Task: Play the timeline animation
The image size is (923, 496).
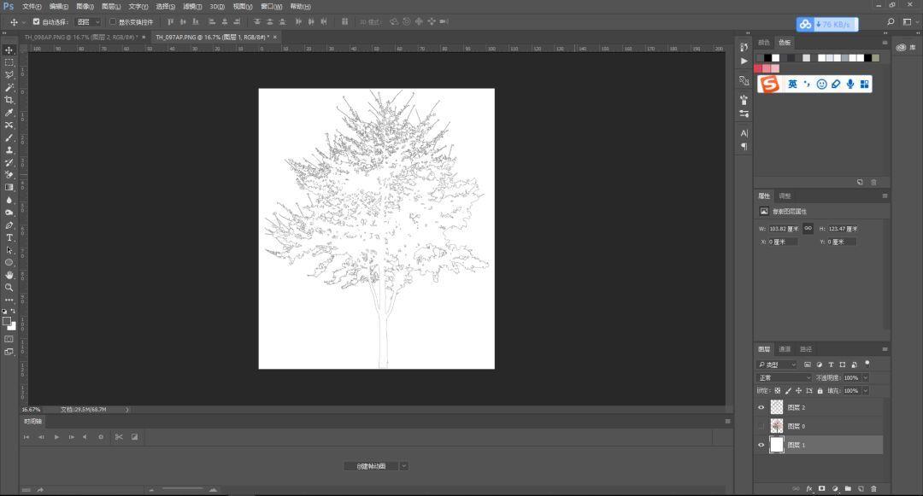Action: 56,437
